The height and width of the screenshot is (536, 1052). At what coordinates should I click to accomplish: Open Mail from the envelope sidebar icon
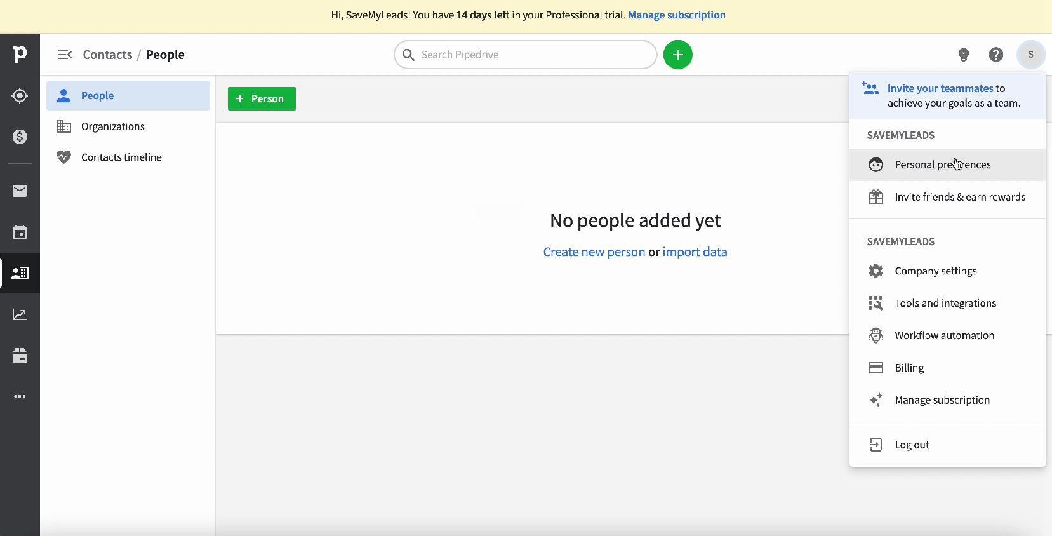click(x=20, y=191)
